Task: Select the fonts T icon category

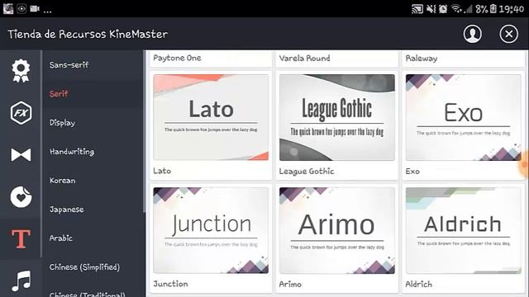Action: coord(21,238)
